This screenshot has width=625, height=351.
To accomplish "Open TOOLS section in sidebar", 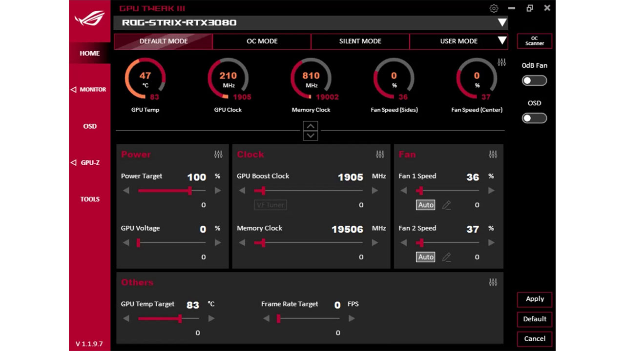I will (x=90, y=199).
